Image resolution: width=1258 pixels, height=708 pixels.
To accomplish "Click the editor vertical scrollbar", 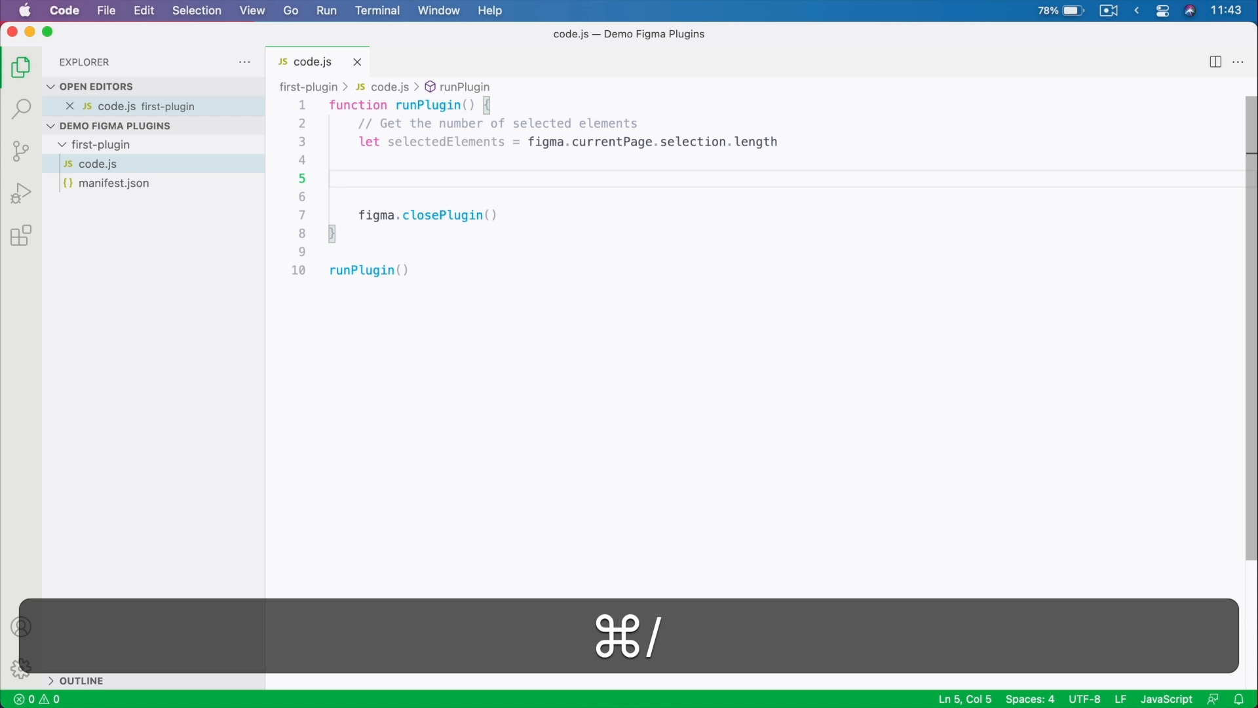I will (1251, 328).
